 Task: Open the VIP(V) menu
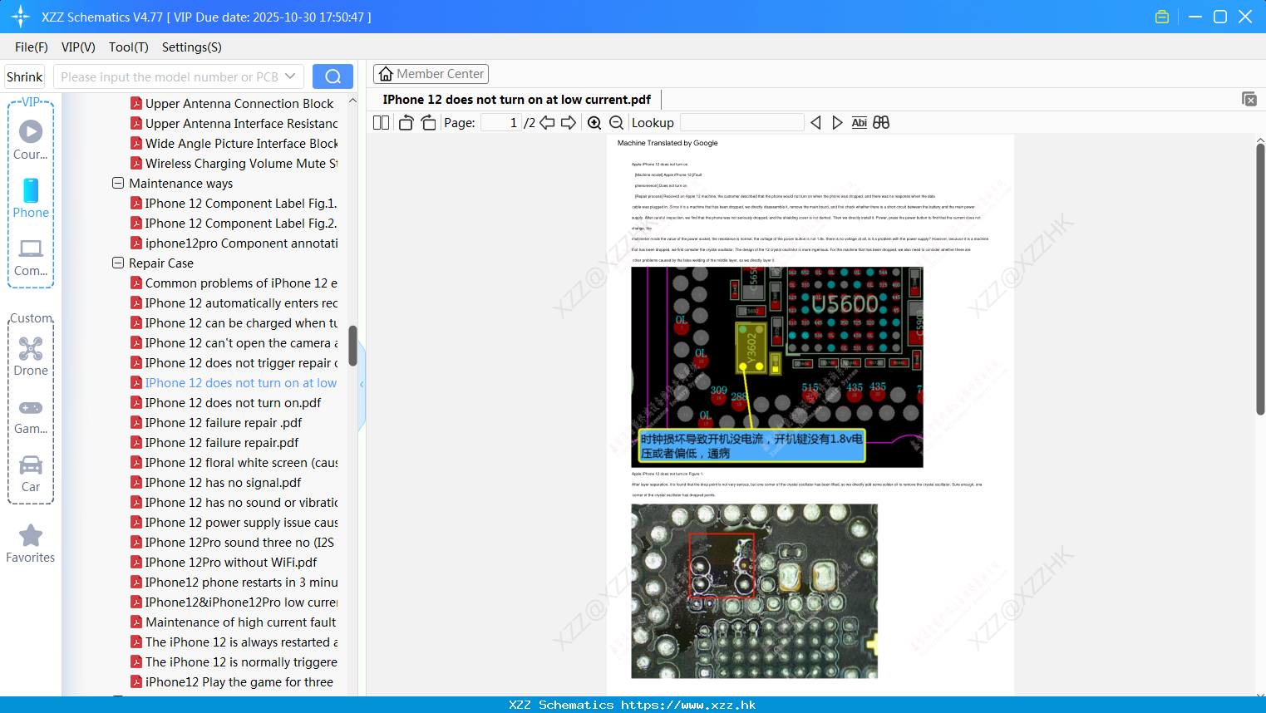click(x=78, y=47)
